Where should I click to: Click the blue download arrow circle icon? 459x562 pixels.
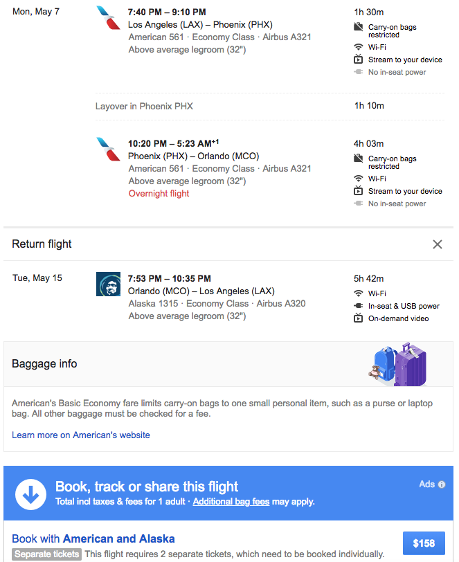30,494
